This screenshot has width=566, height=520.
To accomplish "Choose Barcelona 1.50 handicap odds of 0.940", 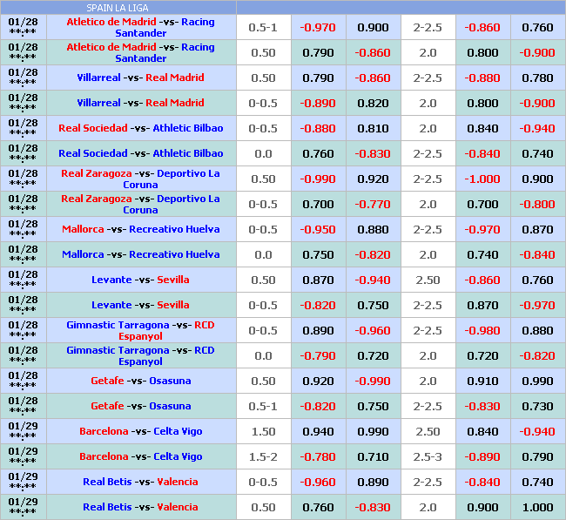I will tap(318, 431).
